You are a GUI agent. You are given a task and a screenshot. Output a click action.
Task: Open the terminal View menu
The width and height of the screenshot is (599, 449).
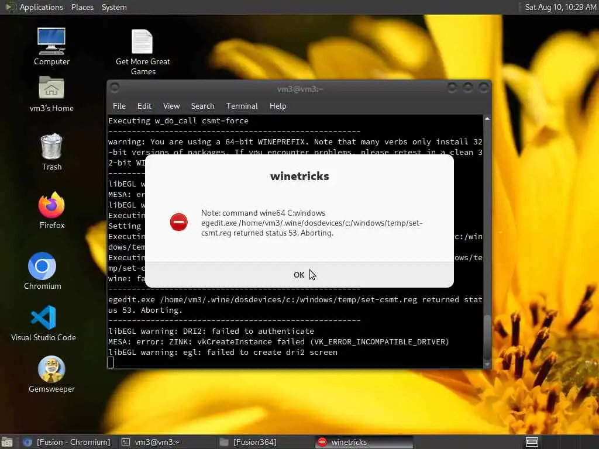pos(171,106)
